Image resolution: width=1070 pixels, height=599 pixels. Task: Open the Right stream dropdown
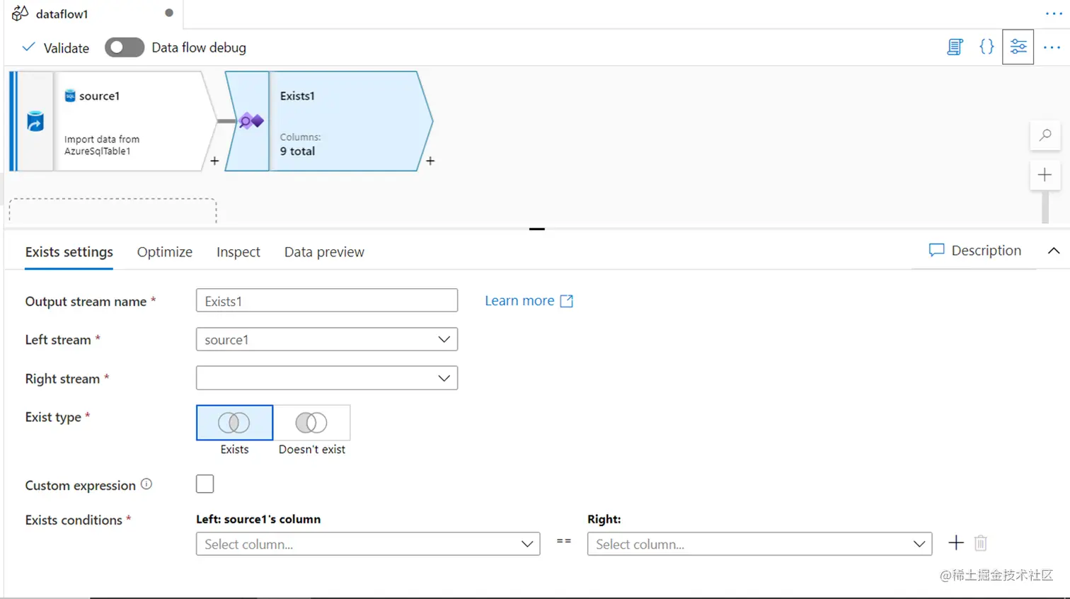click(x=326, y=378)
